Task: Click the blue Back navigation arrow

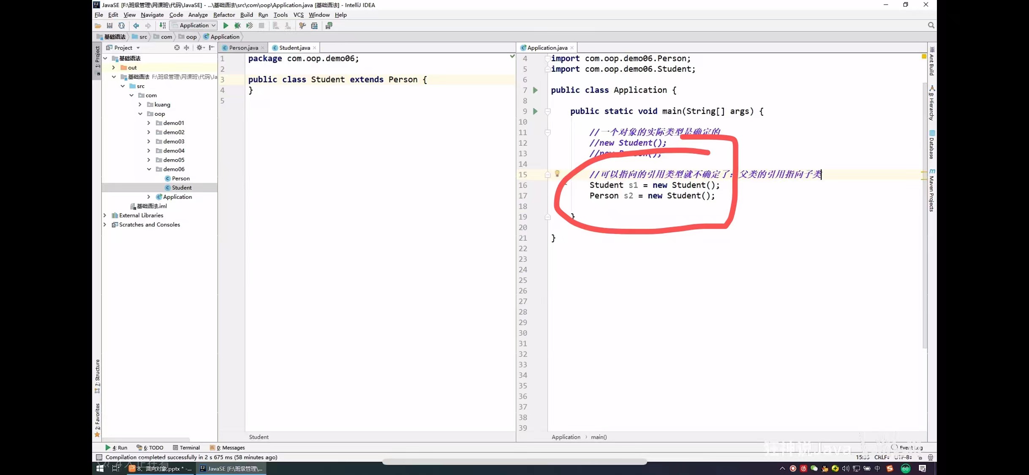Action: point(136,26)
